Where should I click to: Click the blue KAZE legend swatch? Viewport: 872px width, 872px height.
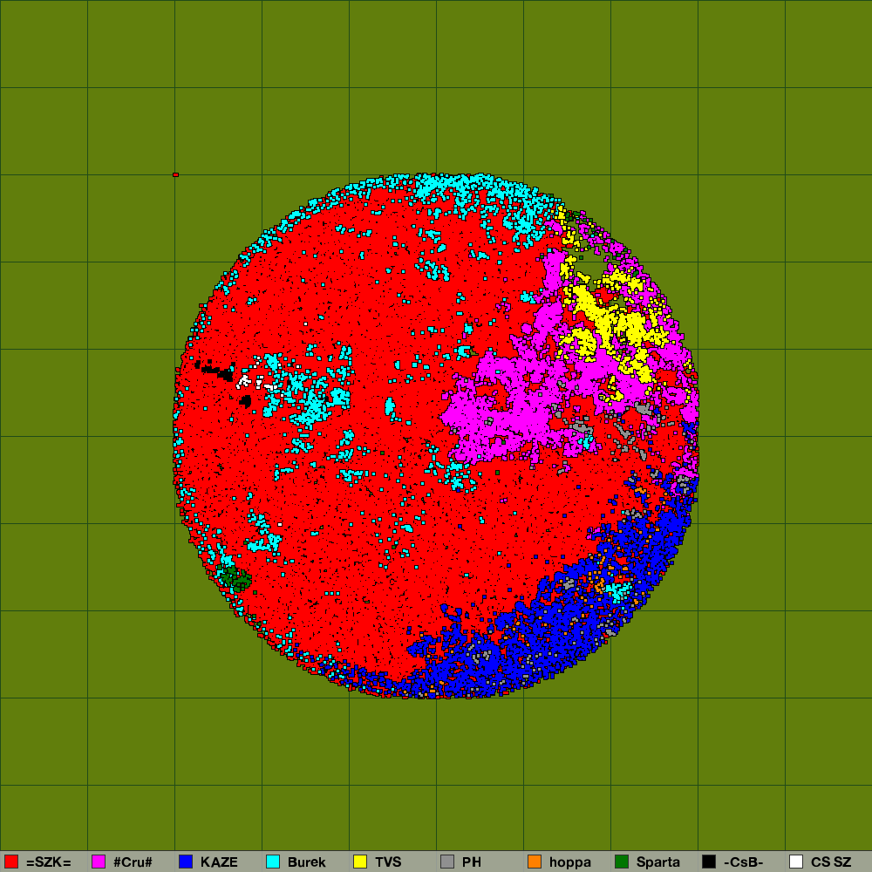tap(186, 862)
